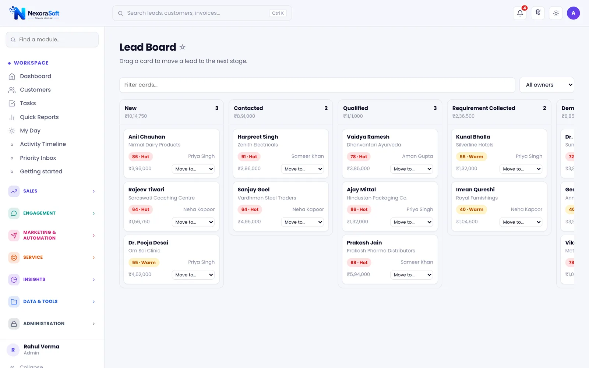Favorite the Lead Board with the star
Image resolution: width=589 pixels, height=368 pixels.
point(183,47)
